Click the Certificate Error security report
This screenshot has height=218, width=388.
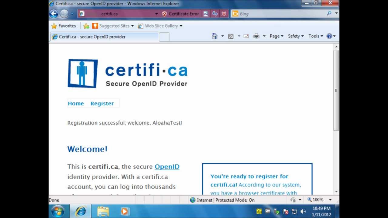[x=180, y=14]
